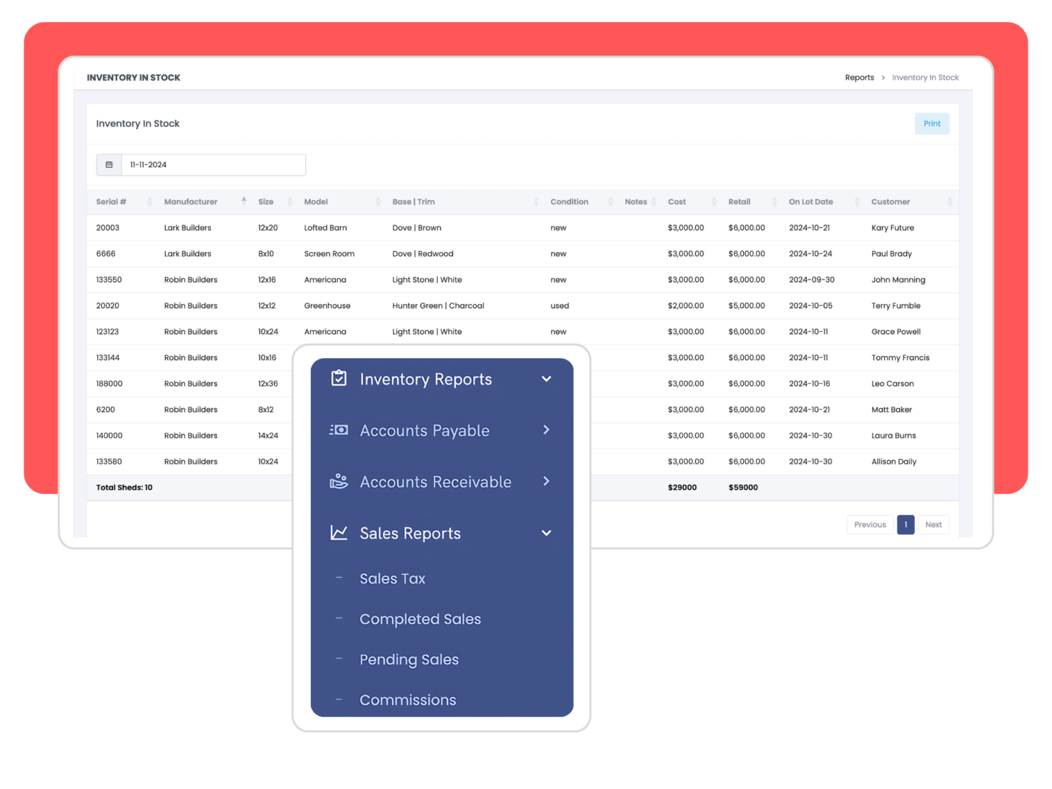
Task: Click Hunter Green | Charcoal cell
Action: tap(438, 306)
